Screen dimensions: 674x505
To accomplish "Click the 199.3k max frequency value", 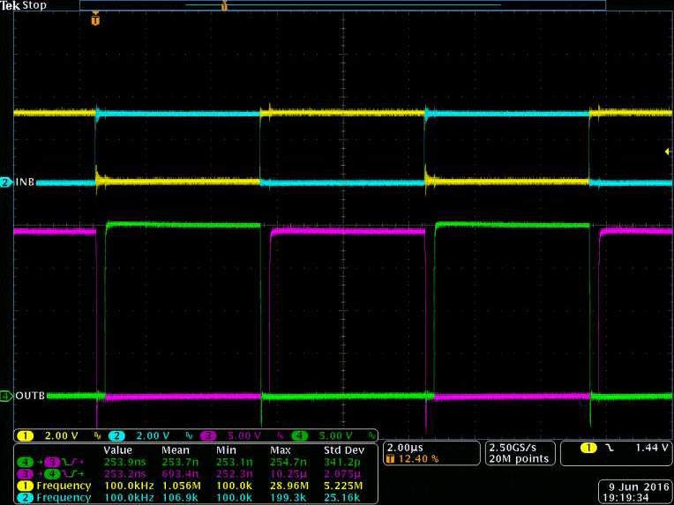I will click(x=288, y=497).
